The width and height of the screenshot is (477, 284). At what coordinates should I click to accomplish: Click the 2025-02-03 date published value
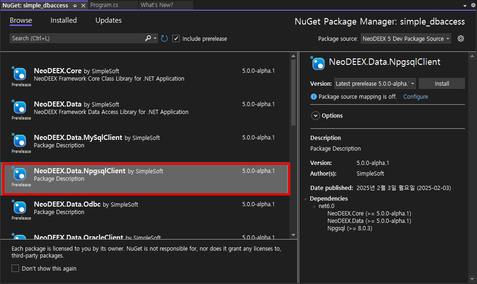click(x=404, y=188)
